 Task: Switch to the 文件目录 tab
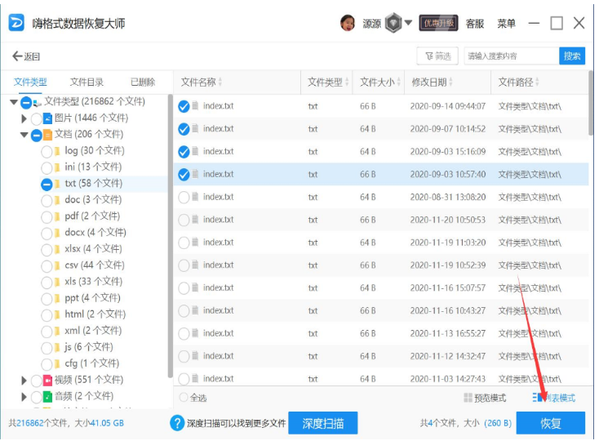[87, 82]
